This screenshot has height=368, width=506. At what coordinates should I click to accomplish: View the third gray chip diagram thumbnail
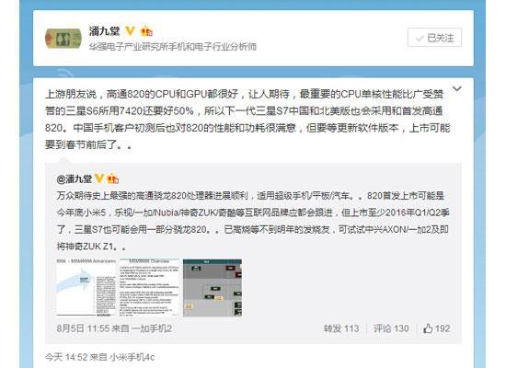click(213, 287)
